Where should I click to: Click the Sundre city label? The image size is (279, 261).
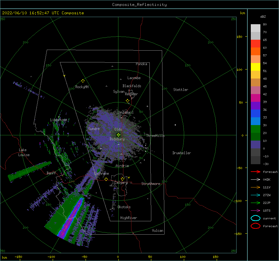94,128
